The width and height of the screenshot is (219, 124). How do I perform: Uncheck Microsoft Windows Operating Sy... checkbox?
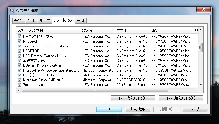(x=19, y=70)
